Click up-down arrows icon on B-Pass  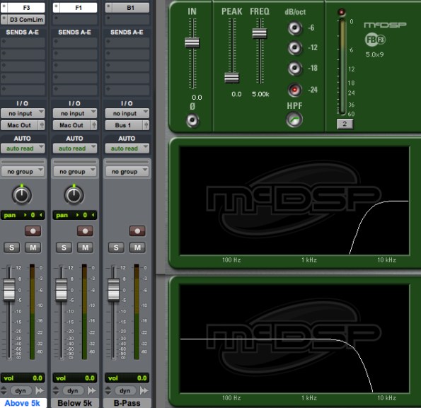pyautogui.click(x=108, y=390)
